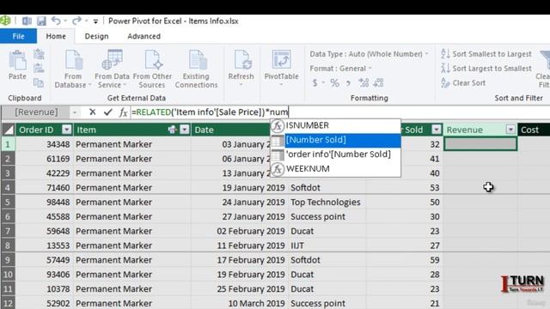Cancel the formula with the X icon
Image resolution: width=550 pixels, height=309 pixels.
[x=93, y=112]
